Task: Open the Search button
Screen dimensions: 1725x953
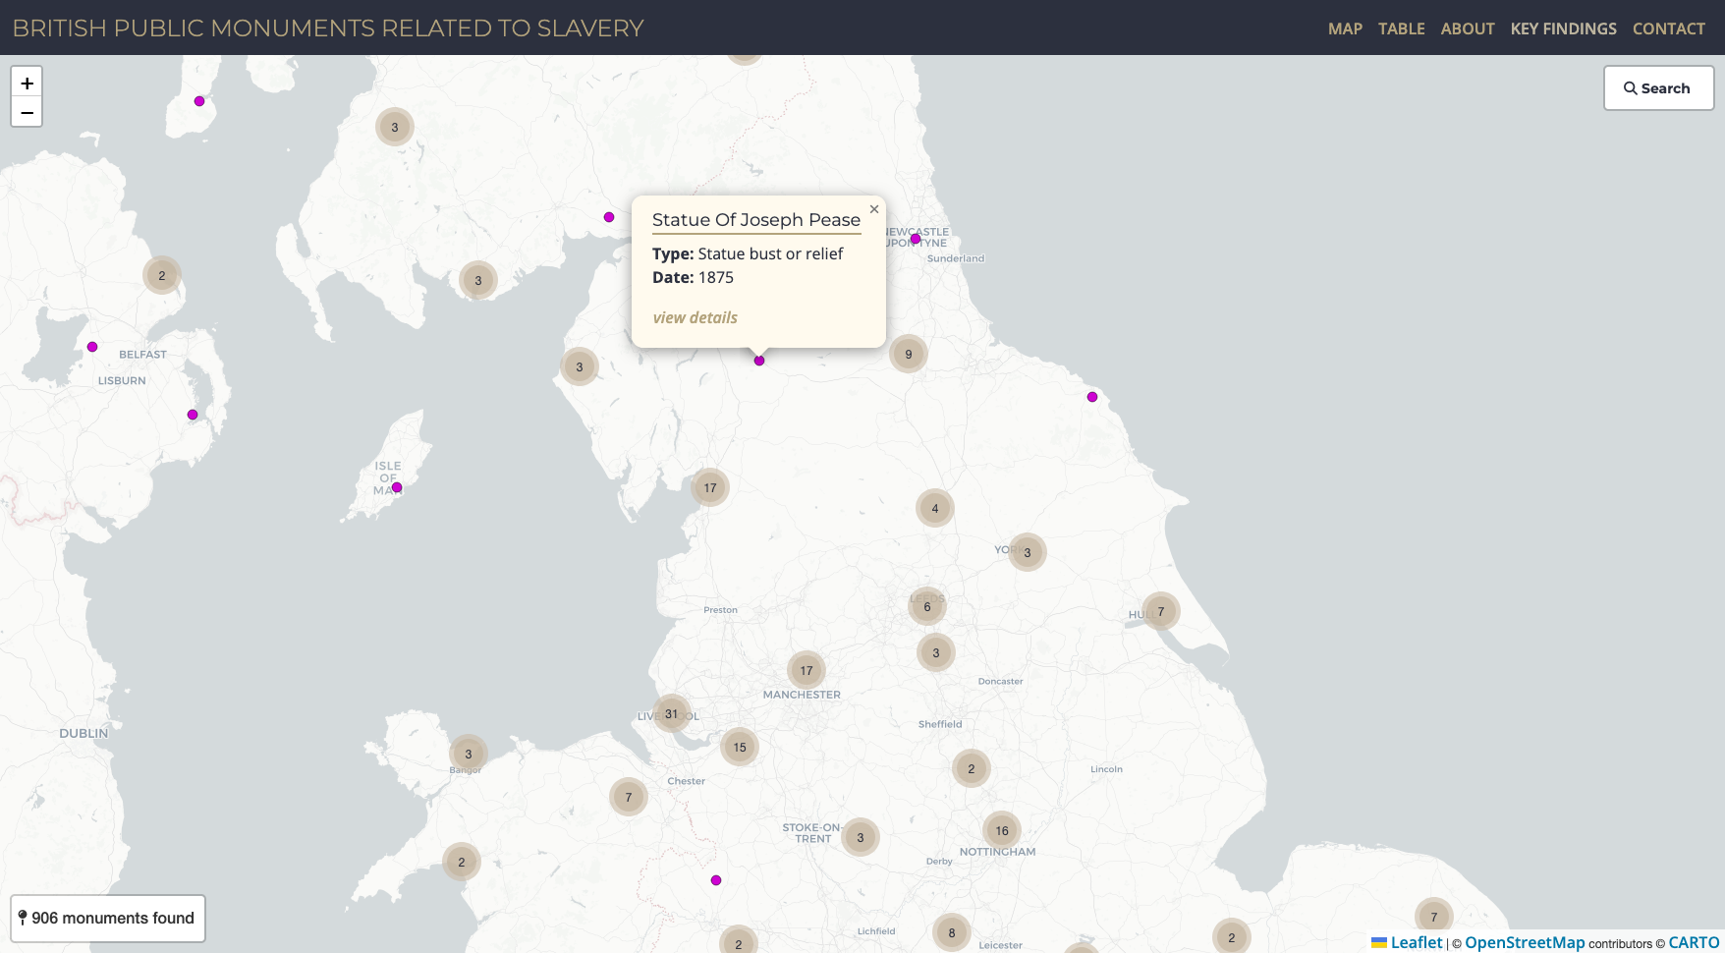Action: tap(1658, 88)
